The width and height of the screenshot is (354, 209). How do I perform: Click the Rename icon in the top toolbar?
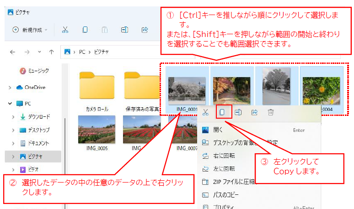(x=124, y=30)
